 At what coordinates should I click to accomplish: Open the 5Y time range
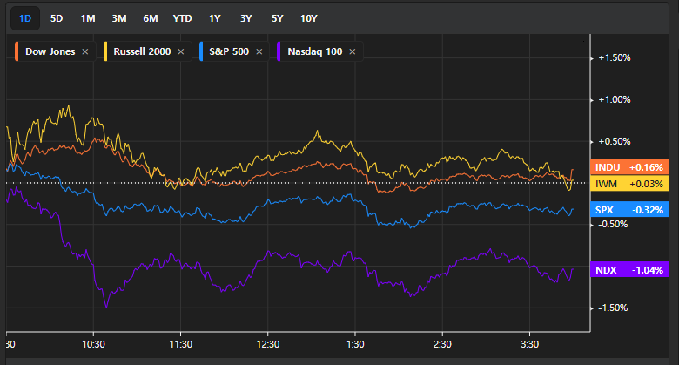pos(277,18)
